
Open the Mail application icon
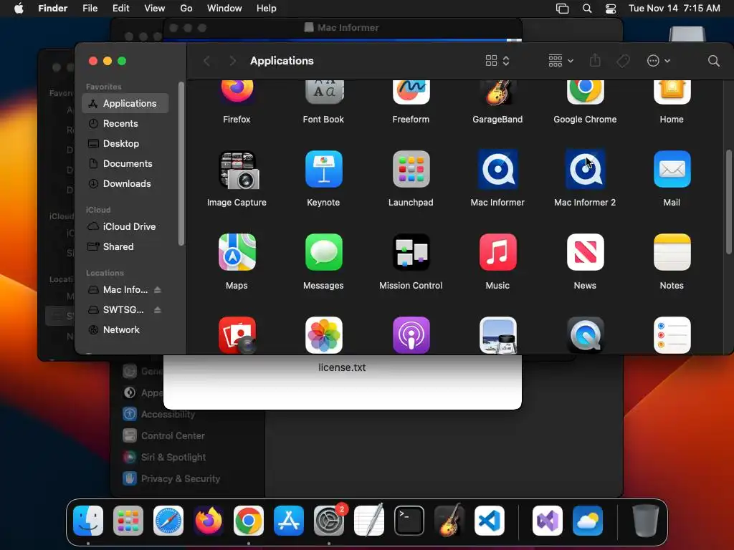[672, 169]
